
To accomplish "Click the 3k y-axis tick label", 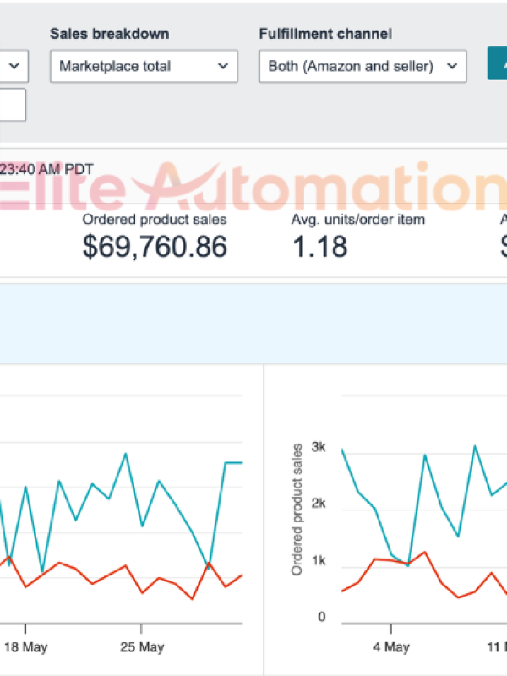I will tap(319, 447).
